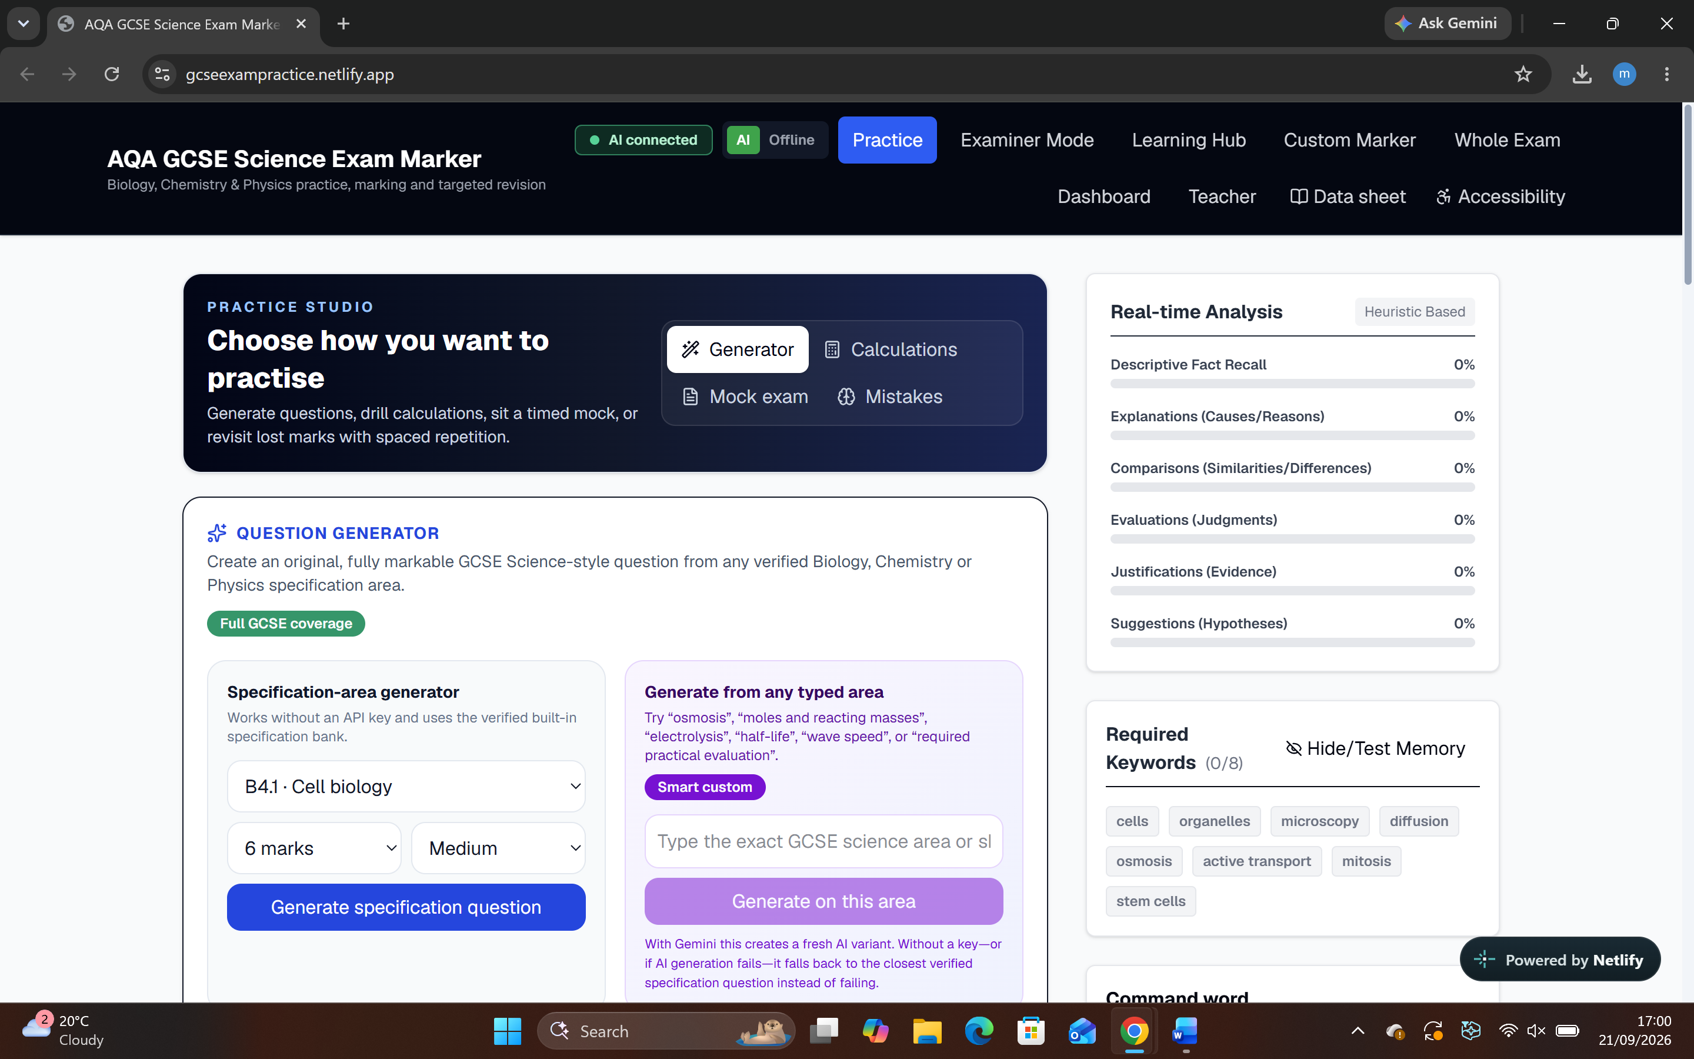Image resolution: width=1694 pixels, height=1059 pixels.
Task: Expand the B4.1 Cell biology dropdown
Action: click(406, 787)
